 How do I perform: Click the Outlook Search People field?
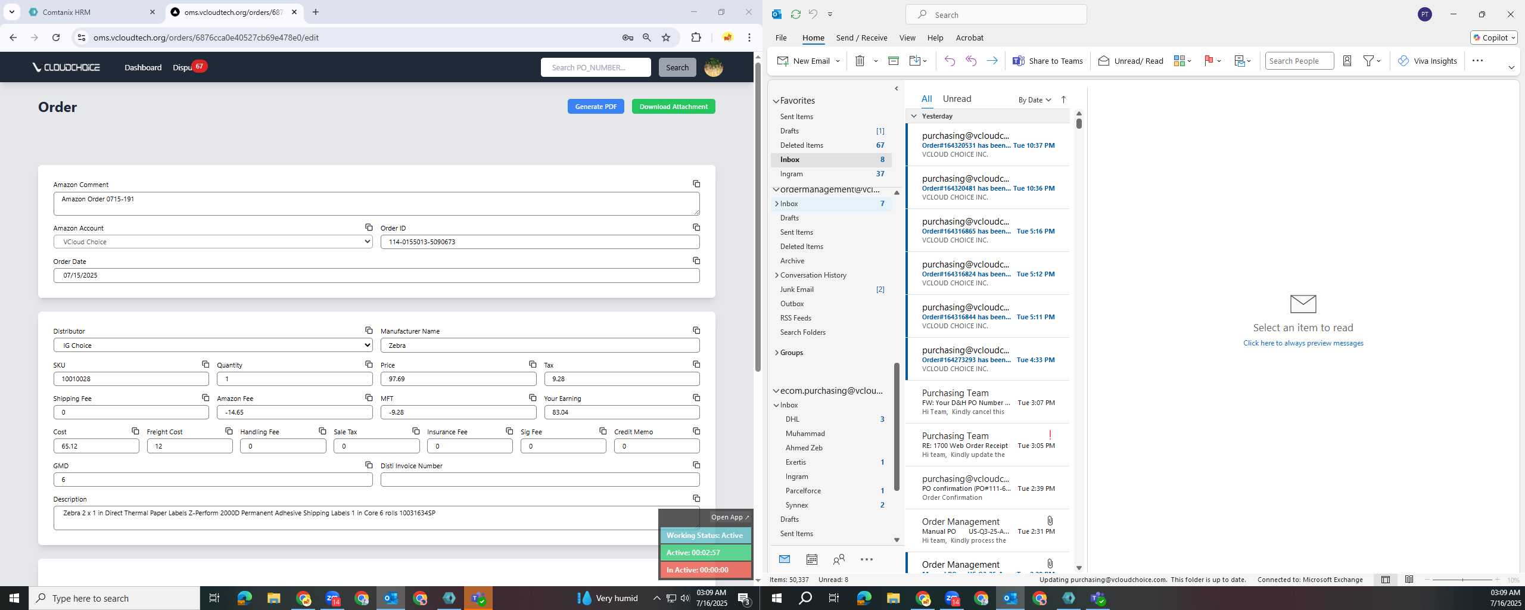1299,61
